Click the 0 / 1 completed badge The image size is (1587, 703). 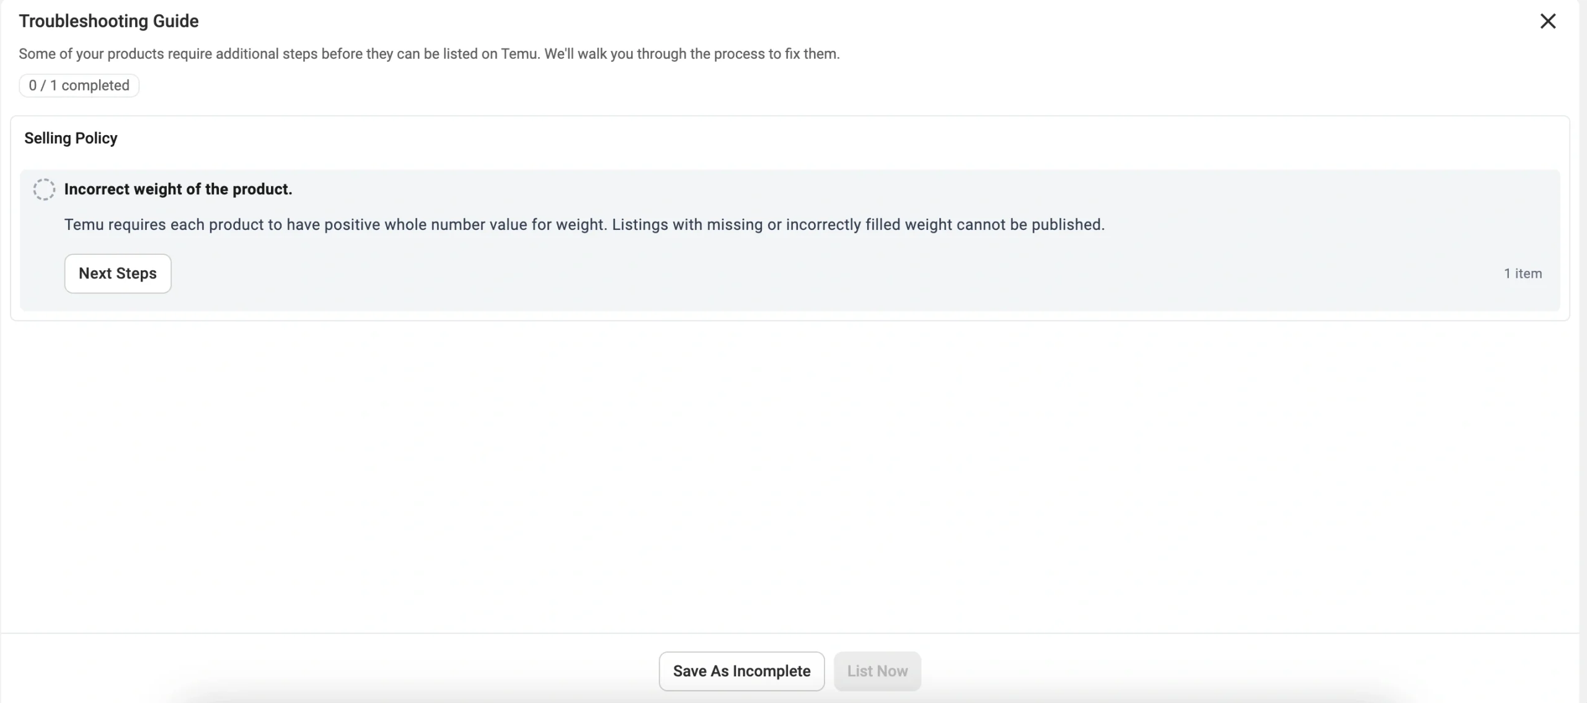(x=79, y=86)
